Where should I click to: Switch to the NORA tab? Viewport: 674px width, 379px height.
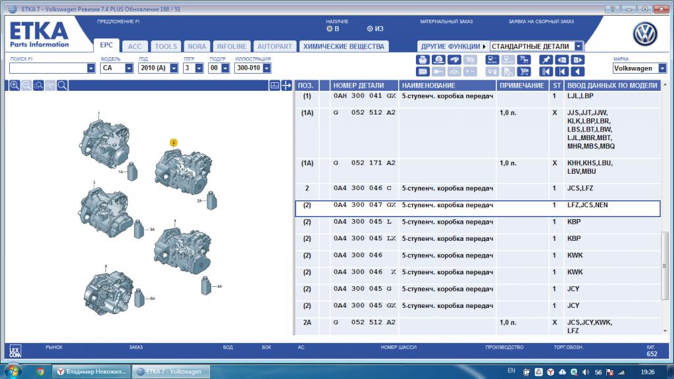click(197, 47)
